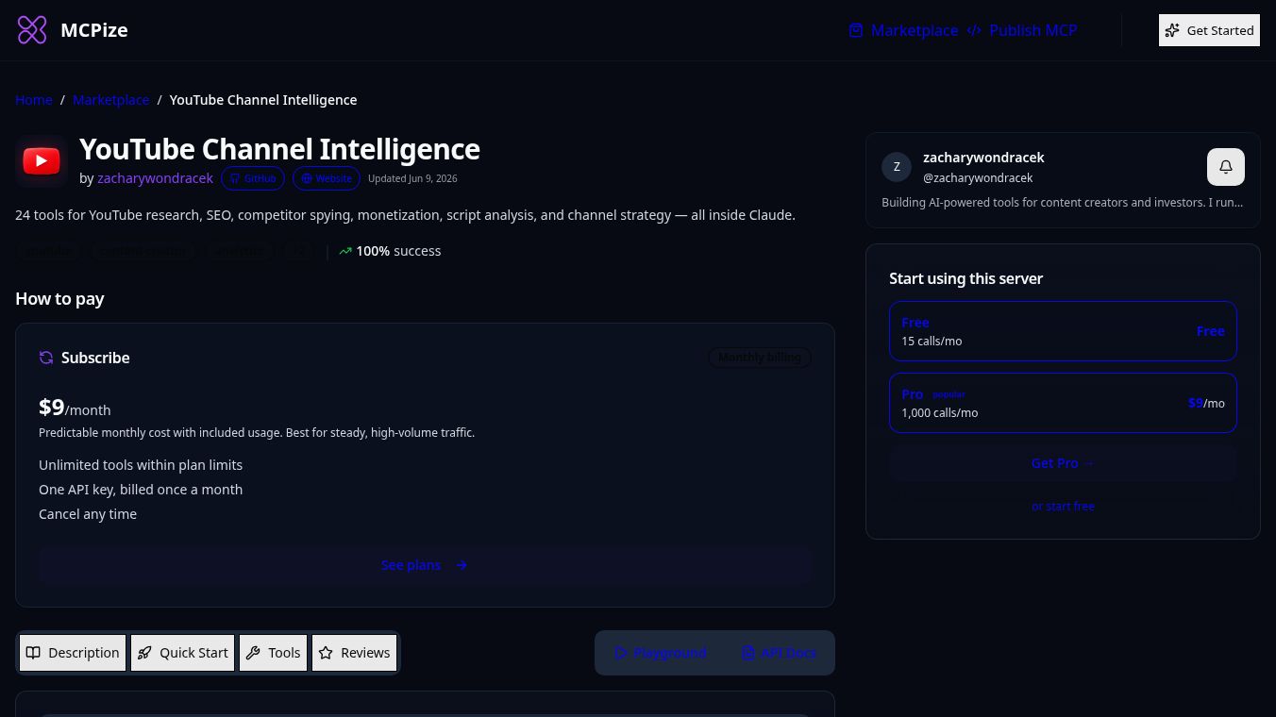Click the green success trend icon
The image size is (1276, 717).
click(x=345, y=251)
